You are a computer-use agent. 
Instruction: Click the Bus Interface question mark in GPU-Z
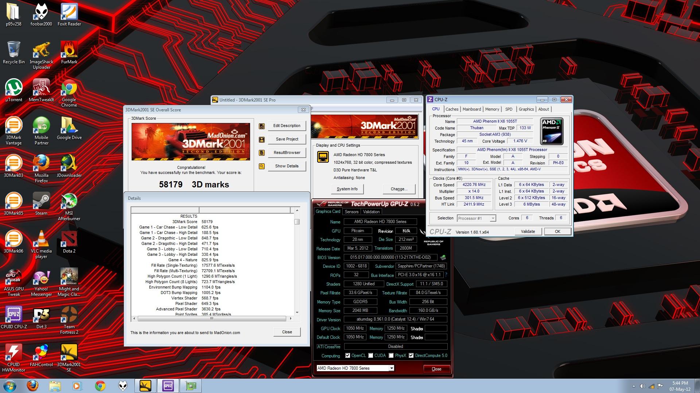click(446, 275)
